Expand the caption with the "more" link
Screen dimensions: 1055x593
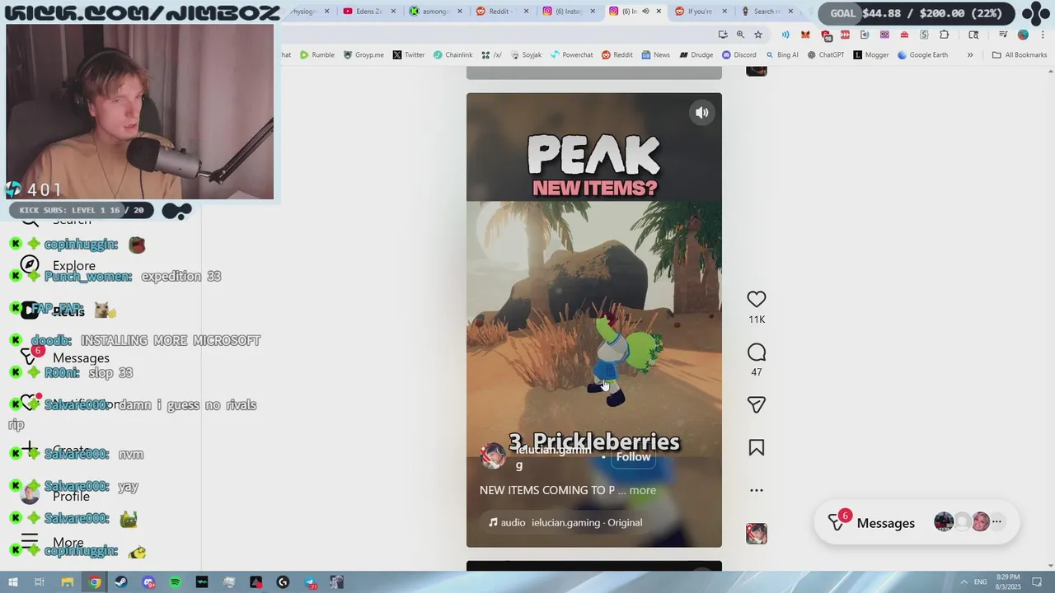643,490
